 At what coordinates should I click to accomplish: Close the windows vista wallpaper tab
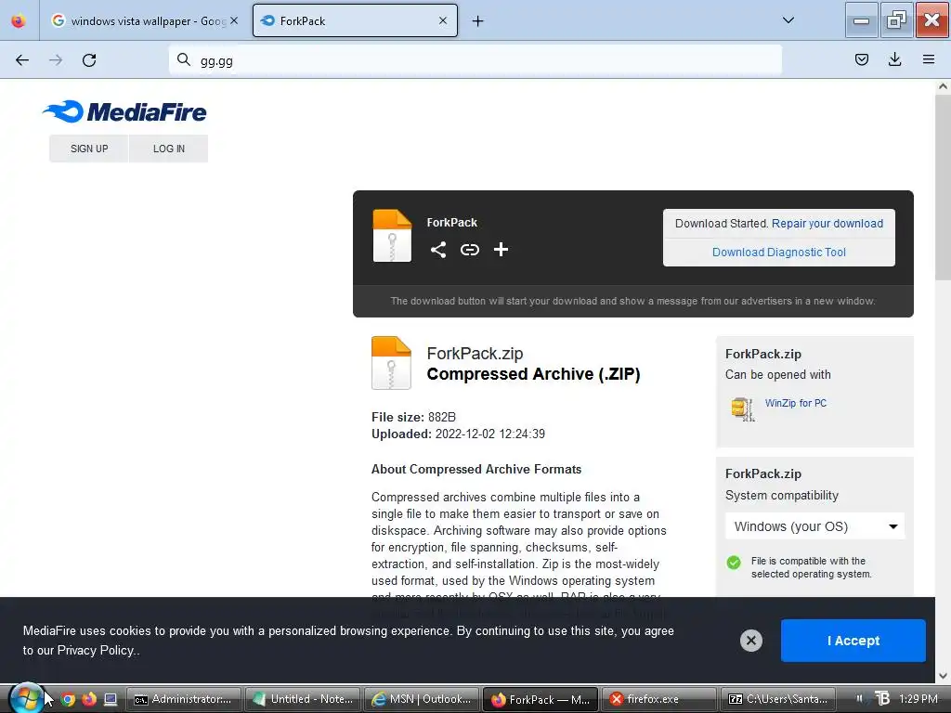coord(234,20)
